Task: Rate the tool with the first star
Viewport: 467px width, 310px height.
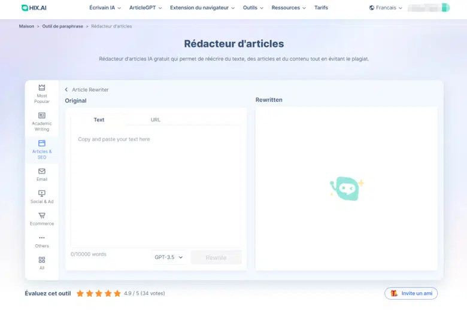Action: 80,293
